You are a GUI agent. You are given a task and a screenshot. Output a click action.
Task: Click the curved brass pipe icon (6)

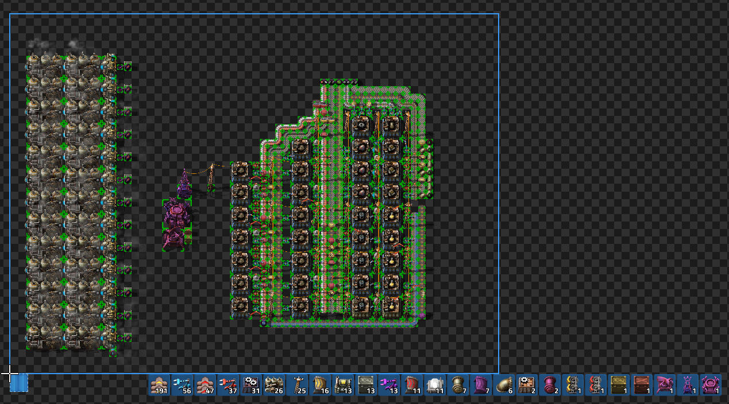click(503, 384)
